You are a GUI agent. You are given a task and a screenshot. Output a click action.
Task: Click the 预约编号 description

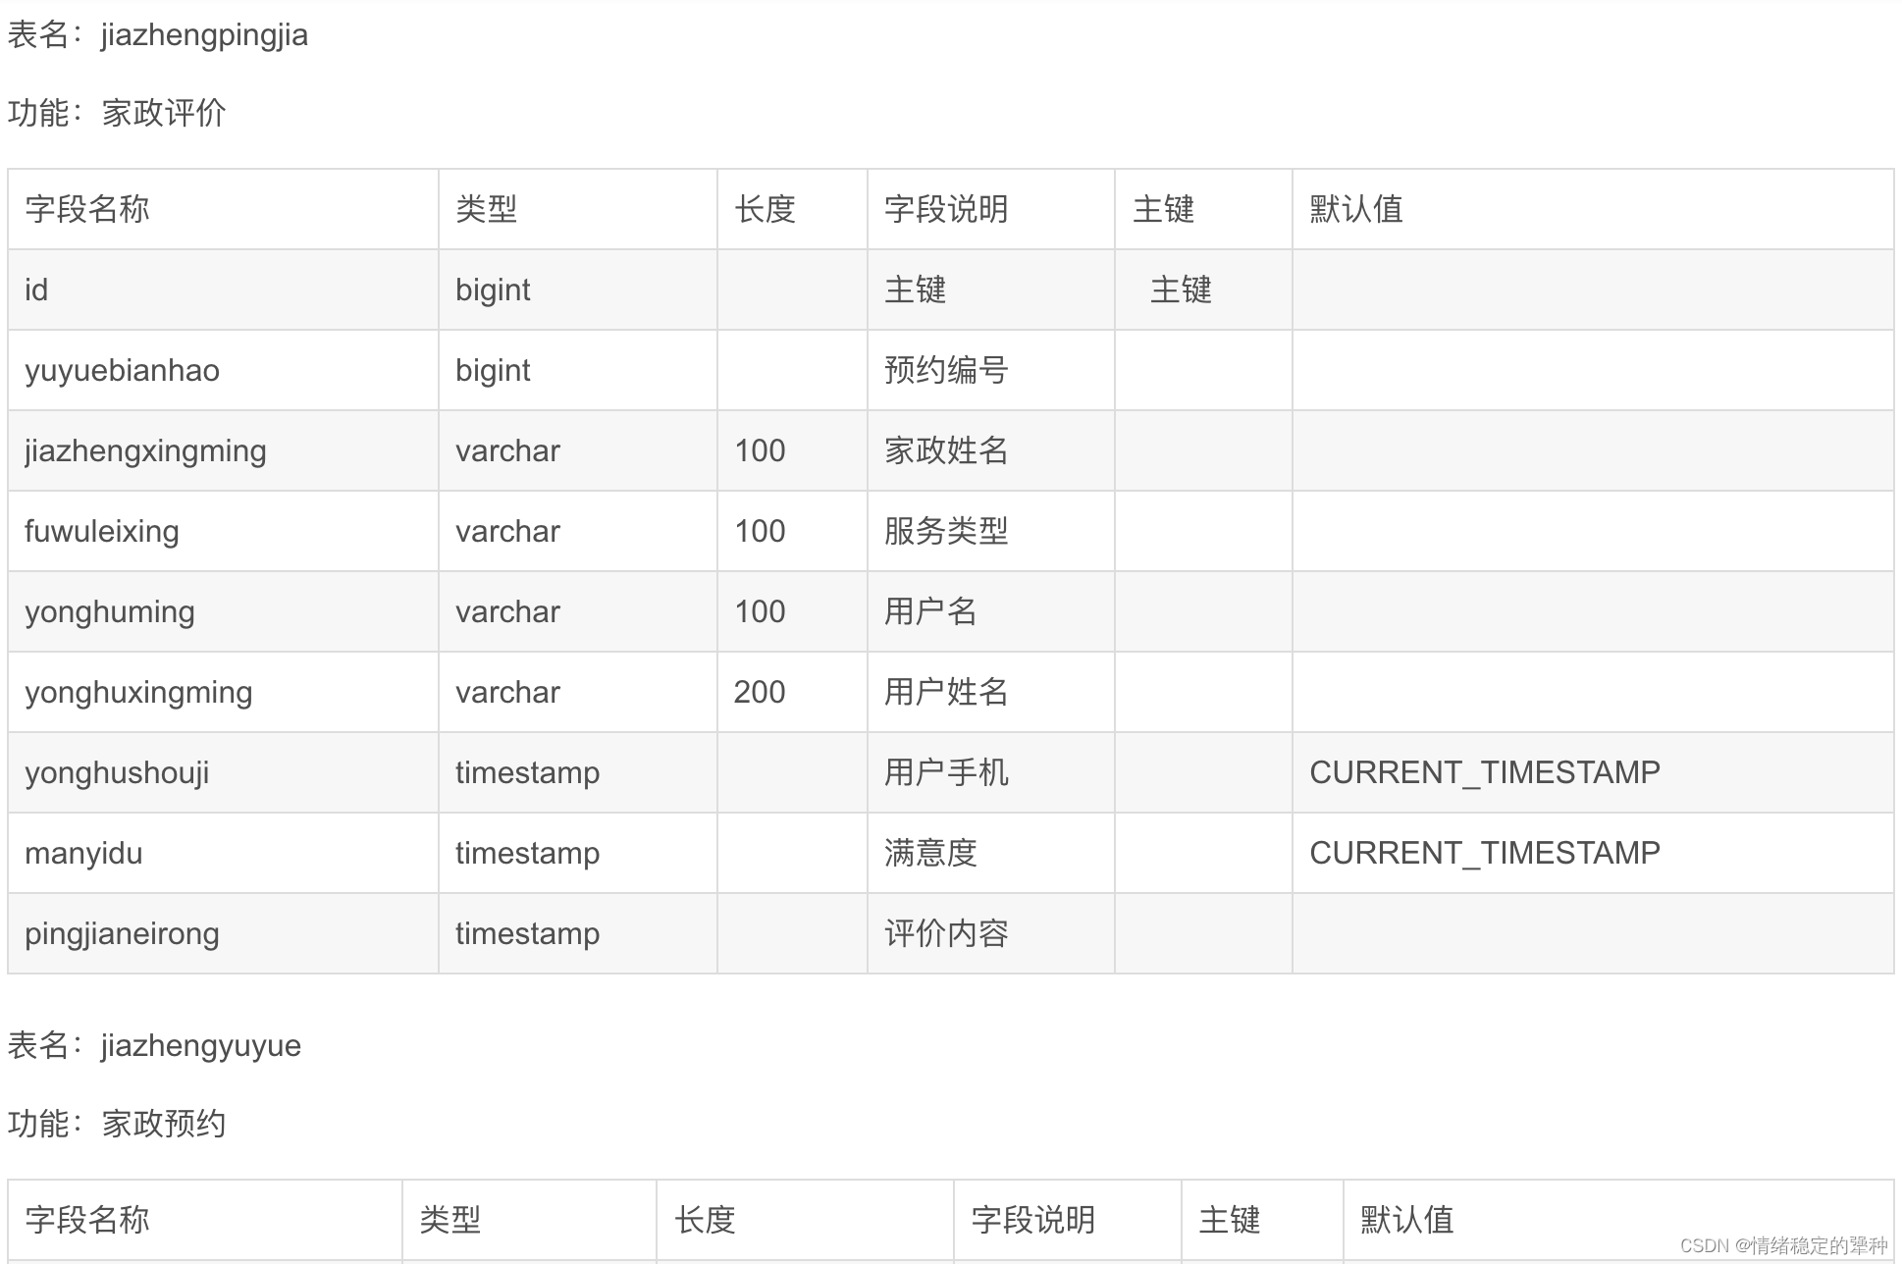[x=946, y=370]
